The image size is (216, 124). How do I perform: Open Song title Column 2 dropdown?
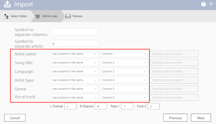124,63
